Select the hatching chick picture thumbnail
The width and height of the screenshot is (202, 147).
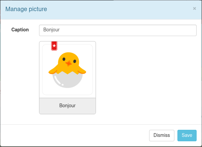[x=67, y=69]
